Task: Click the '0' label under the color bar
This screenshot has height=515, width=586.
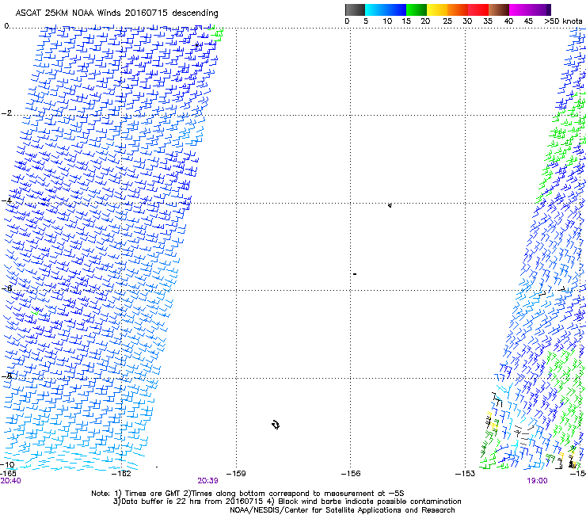Action: pyautogui.click(x=347, y=21)
